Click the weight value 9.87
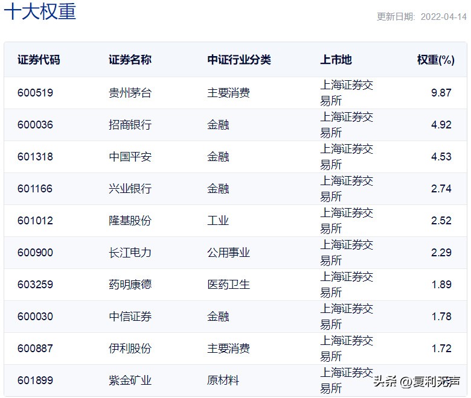Viewport: 471px width, 398px height. tap(441, 93)
